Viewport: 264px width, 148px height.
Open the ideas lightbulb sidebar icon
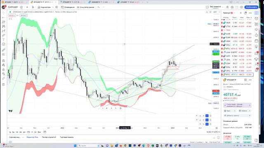pyautogui.click(x=257, y=46)
